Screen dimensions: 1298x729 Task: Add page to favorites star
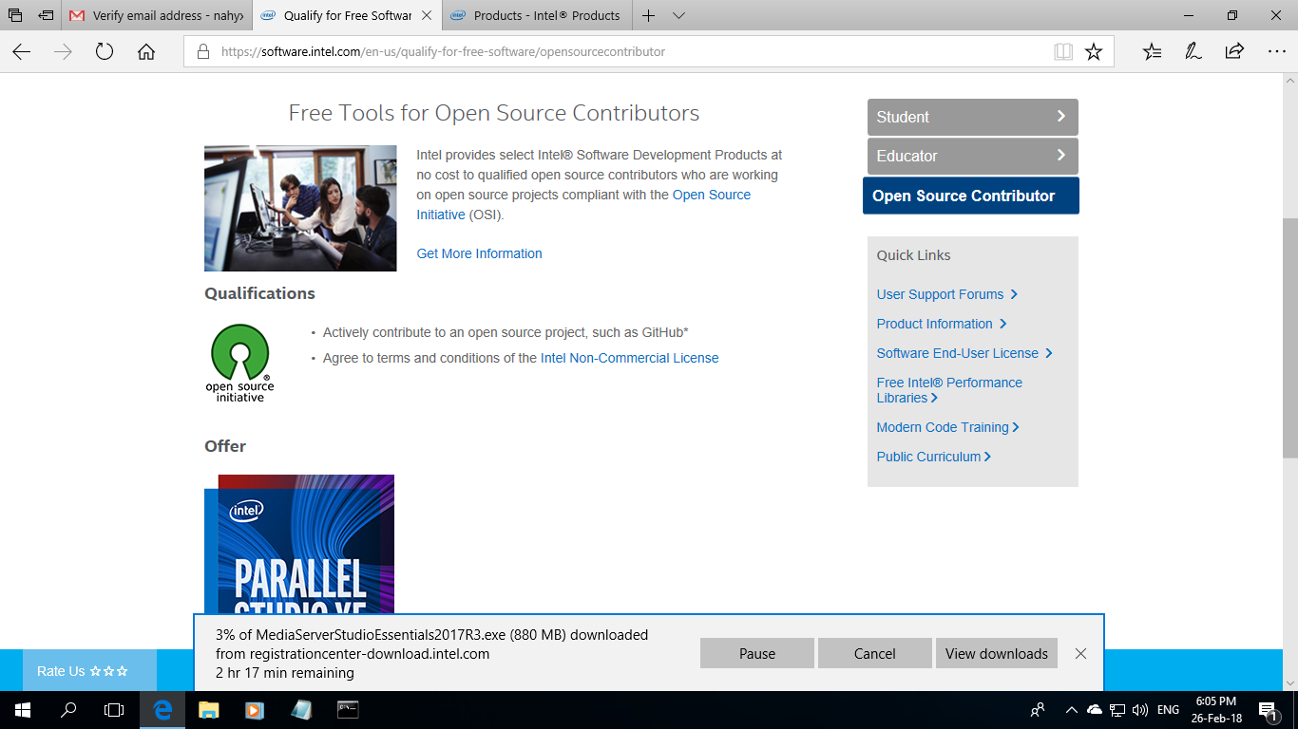[x=1094, y=52]
